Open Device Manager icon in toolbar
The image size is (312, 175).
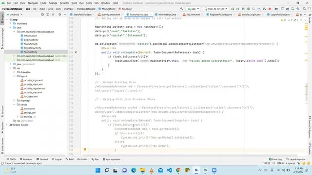(x=292, y=9)
